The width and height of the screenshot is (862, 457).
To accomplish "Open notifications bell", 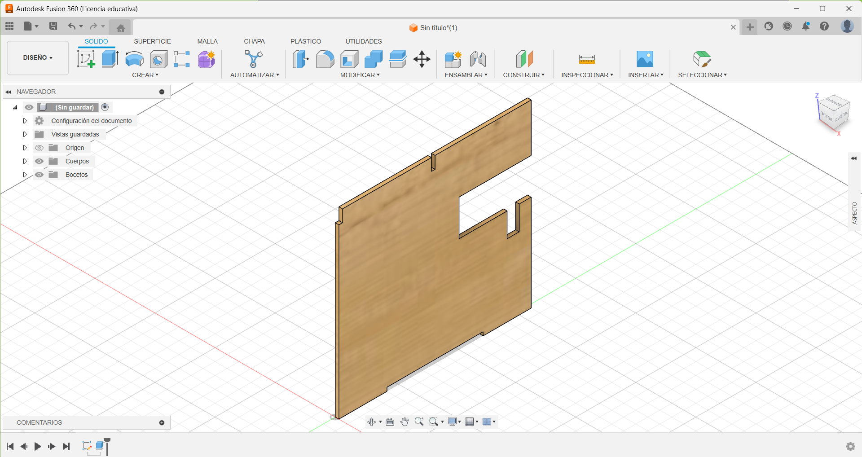I will 806,26.
